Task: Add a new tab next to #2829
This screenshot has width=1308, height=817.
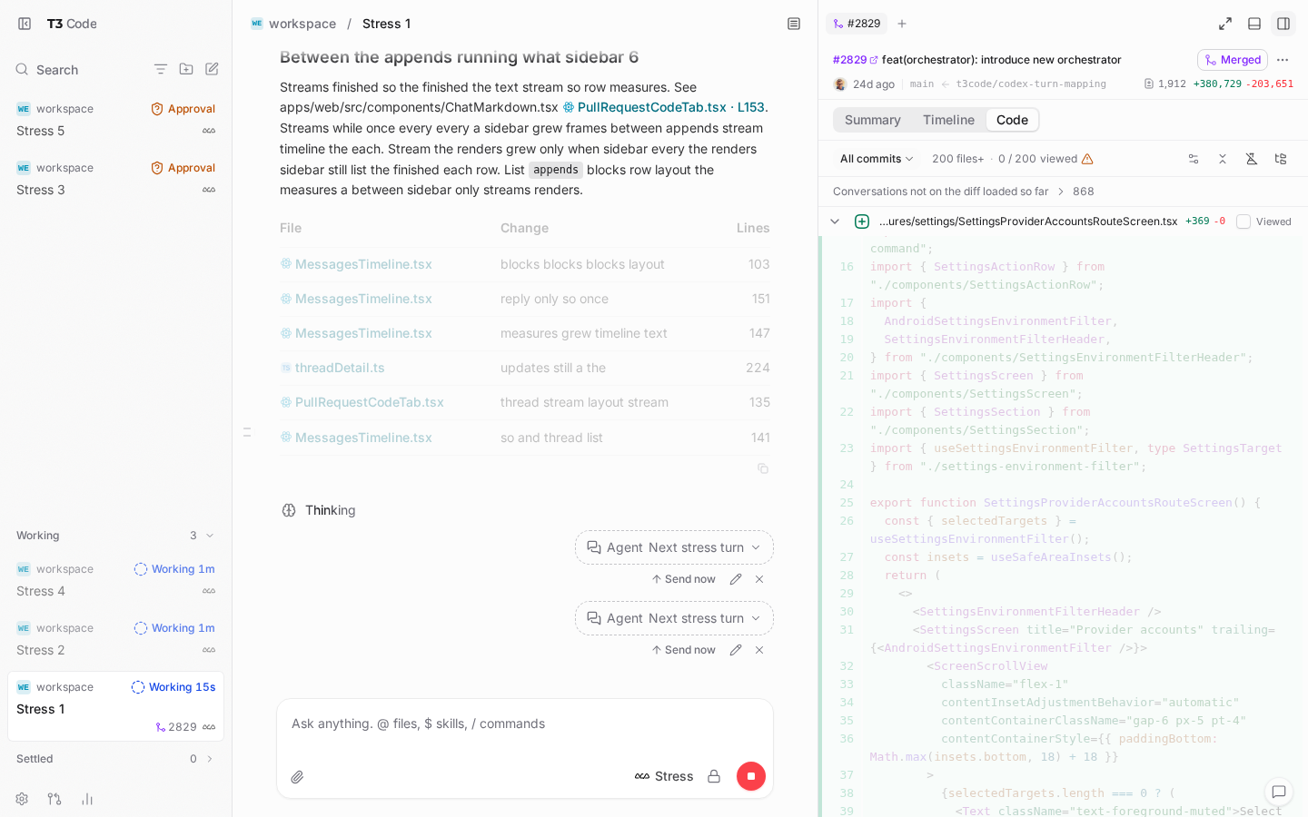Action: pyautogui.click(x=902, y=24)
